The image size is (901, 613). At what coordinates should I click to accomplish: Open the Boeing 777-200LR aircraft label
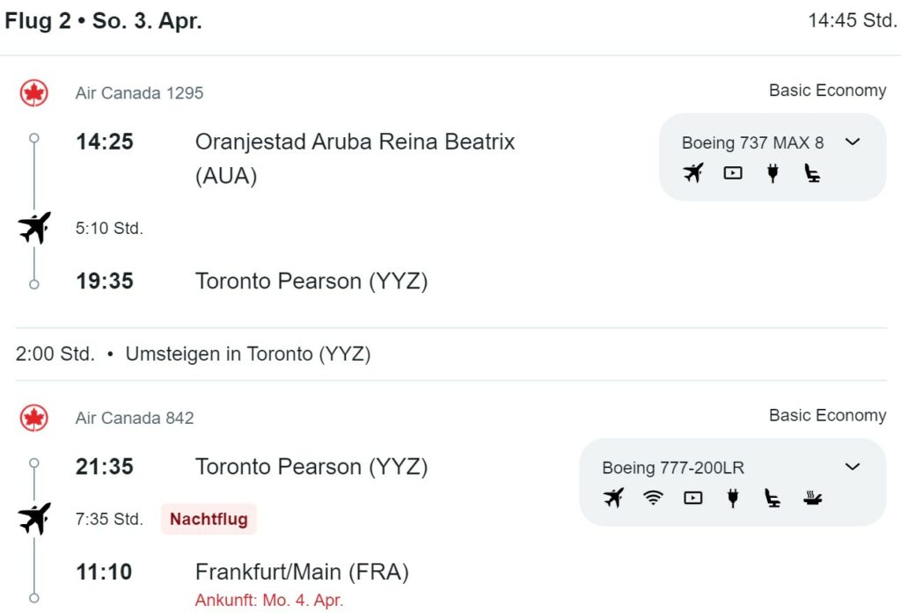tap(673, 468)
